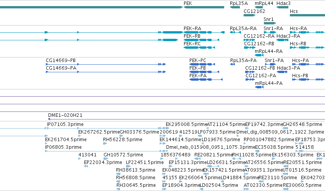
Task: Click the Snr1 gene label
Action: pyautogui.click(x=268, y=19)
